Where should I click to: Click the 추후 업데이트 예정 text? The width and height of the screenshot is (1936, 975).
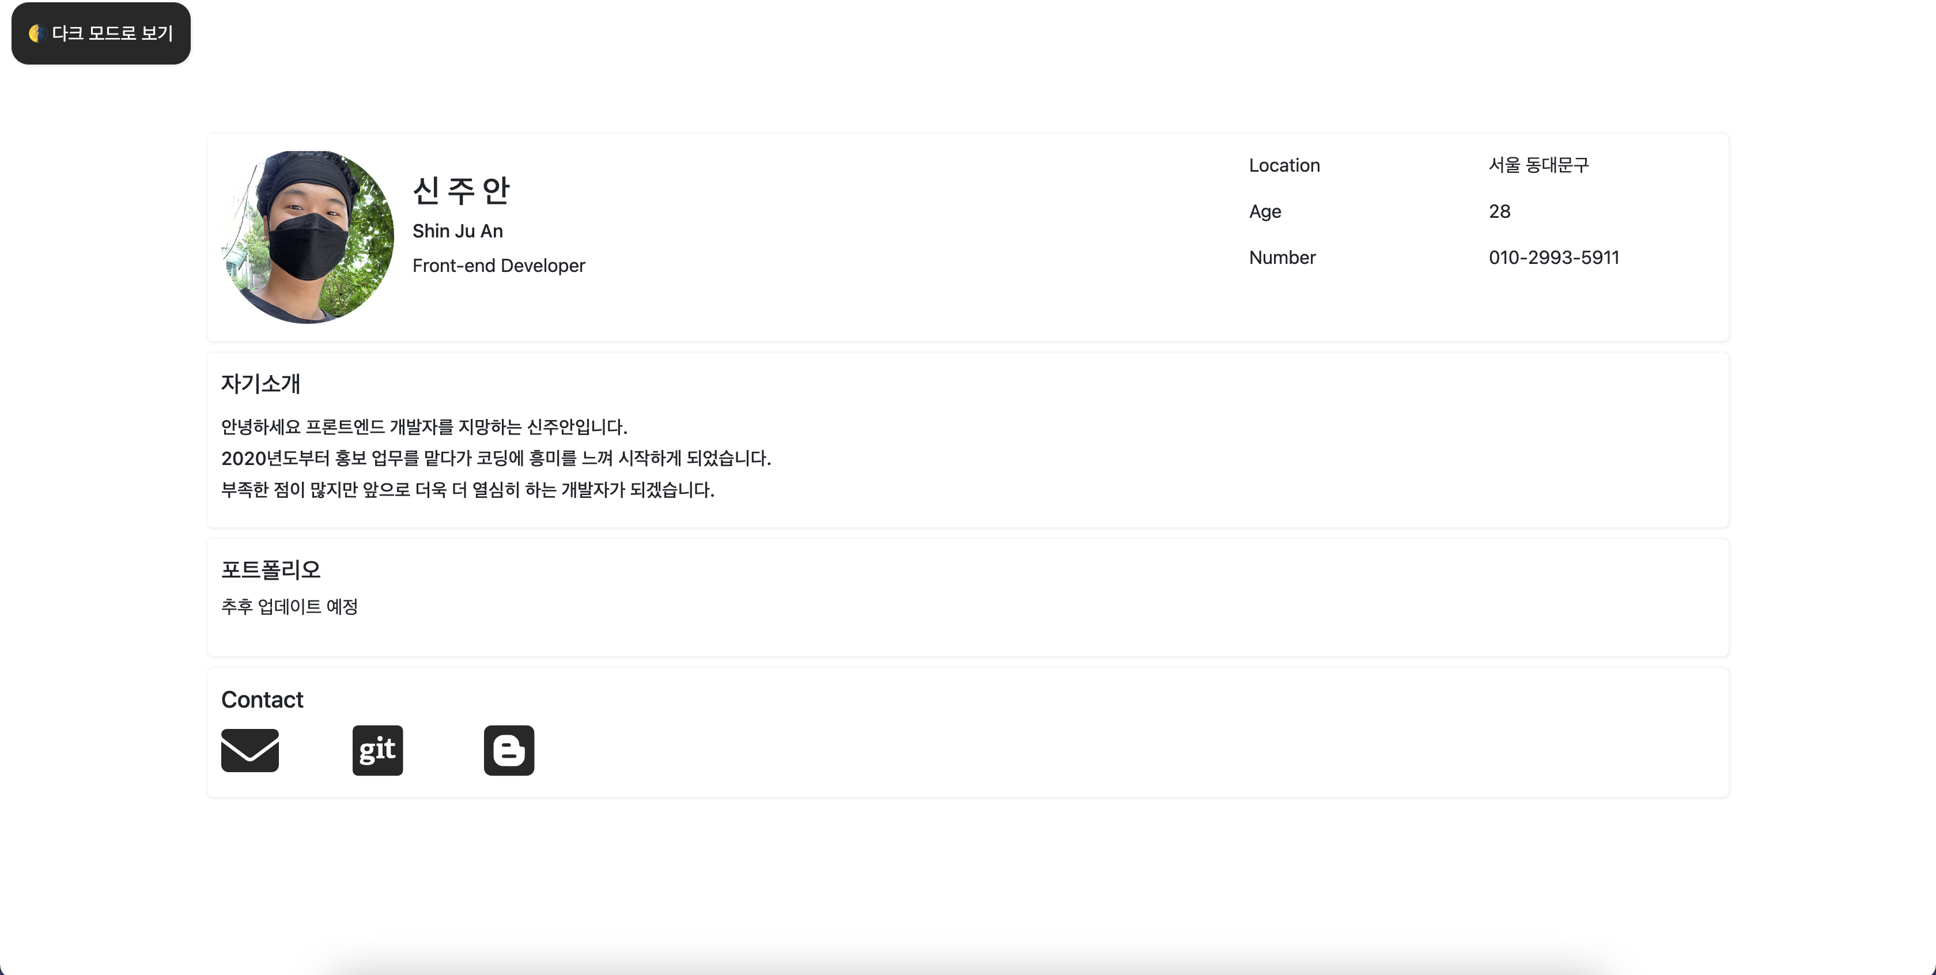(289, 606)
